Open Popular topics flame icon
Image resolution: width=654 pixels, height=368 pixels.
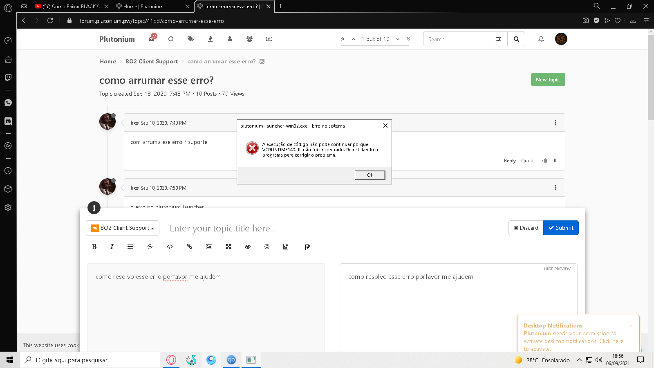click(x=210, y=39)
